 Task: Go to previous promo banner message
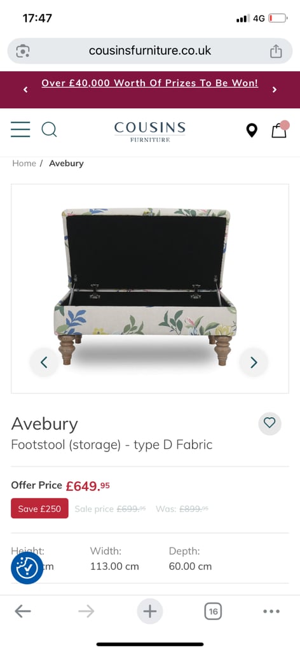(x=25, y=89)
